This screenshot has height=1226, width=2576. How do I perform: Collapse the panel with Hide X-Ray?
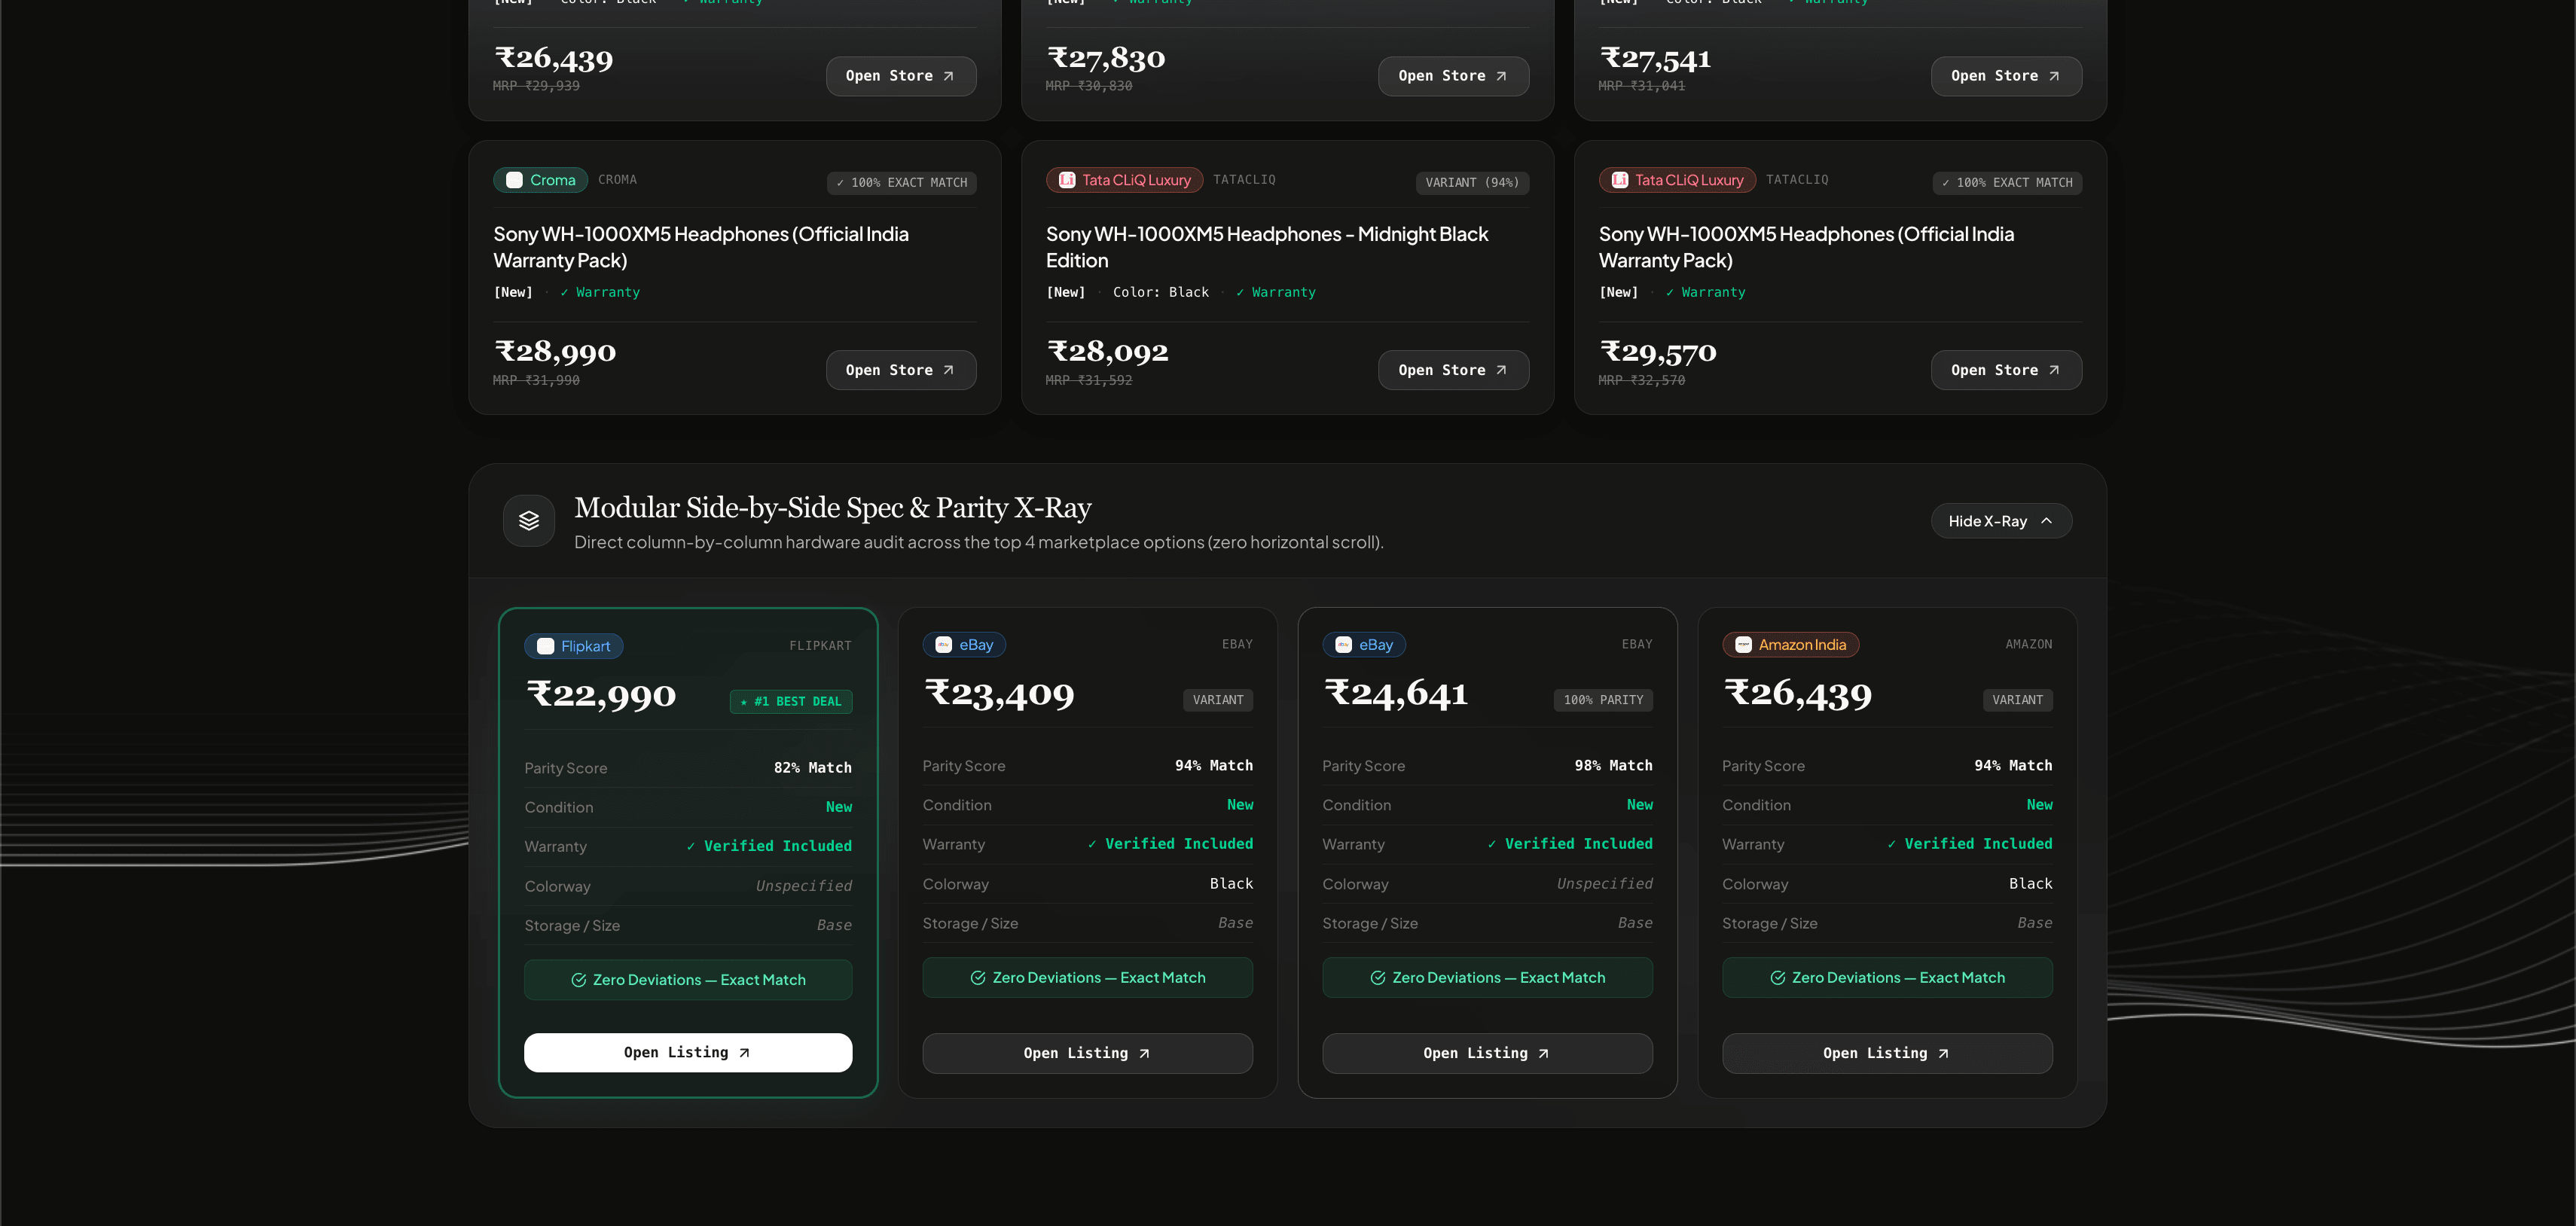tap(2000, 521)
